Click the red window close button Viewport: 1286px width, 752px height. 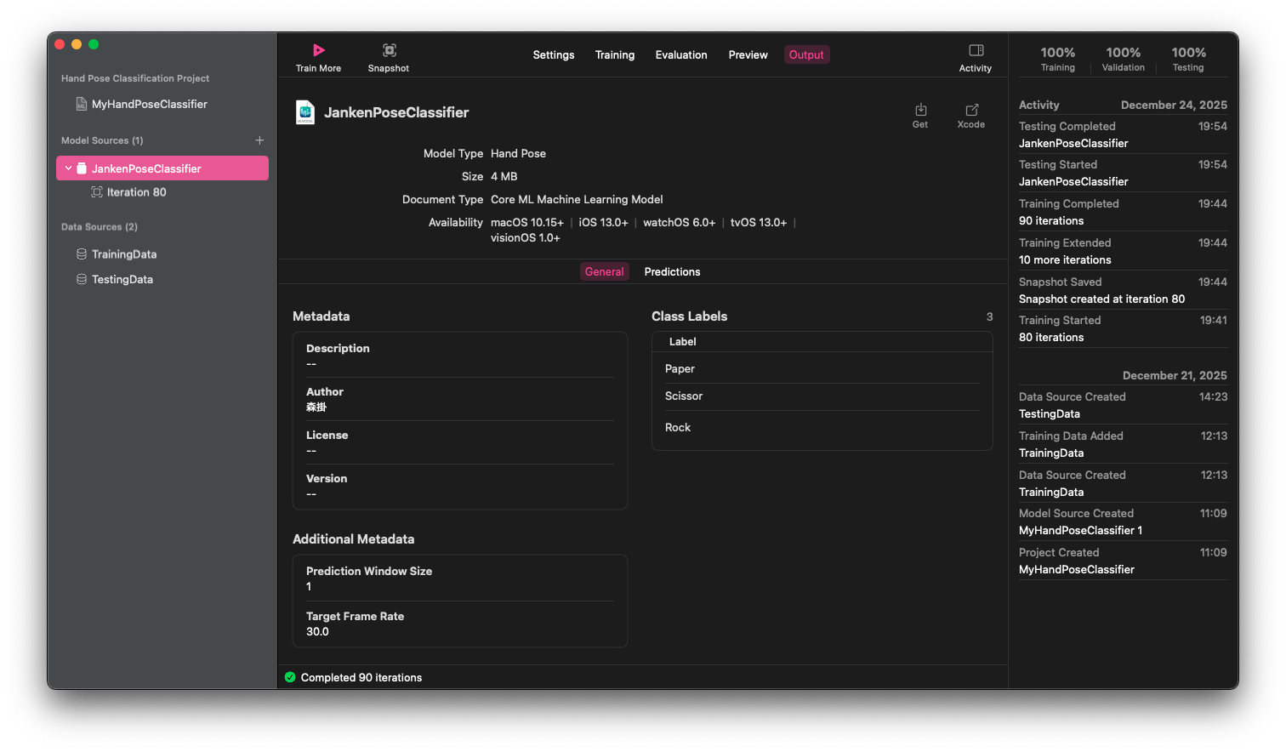pos(60,44)
